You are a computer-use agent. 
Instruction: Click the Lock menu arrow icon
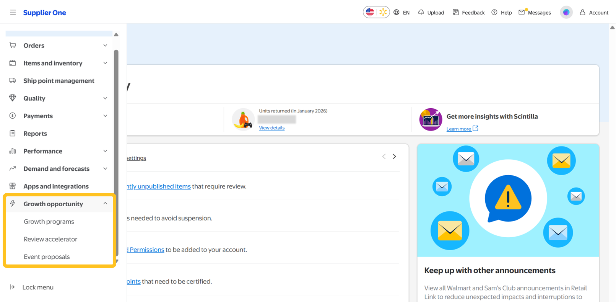[12, 287]
